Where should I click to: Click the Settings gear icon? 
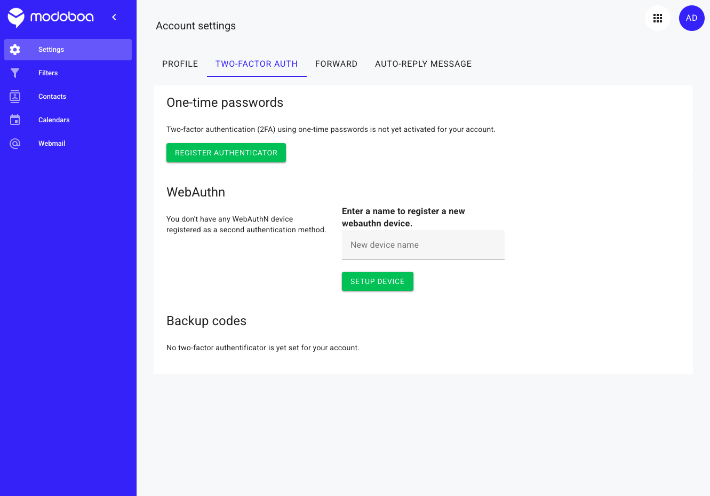(15, 50)
